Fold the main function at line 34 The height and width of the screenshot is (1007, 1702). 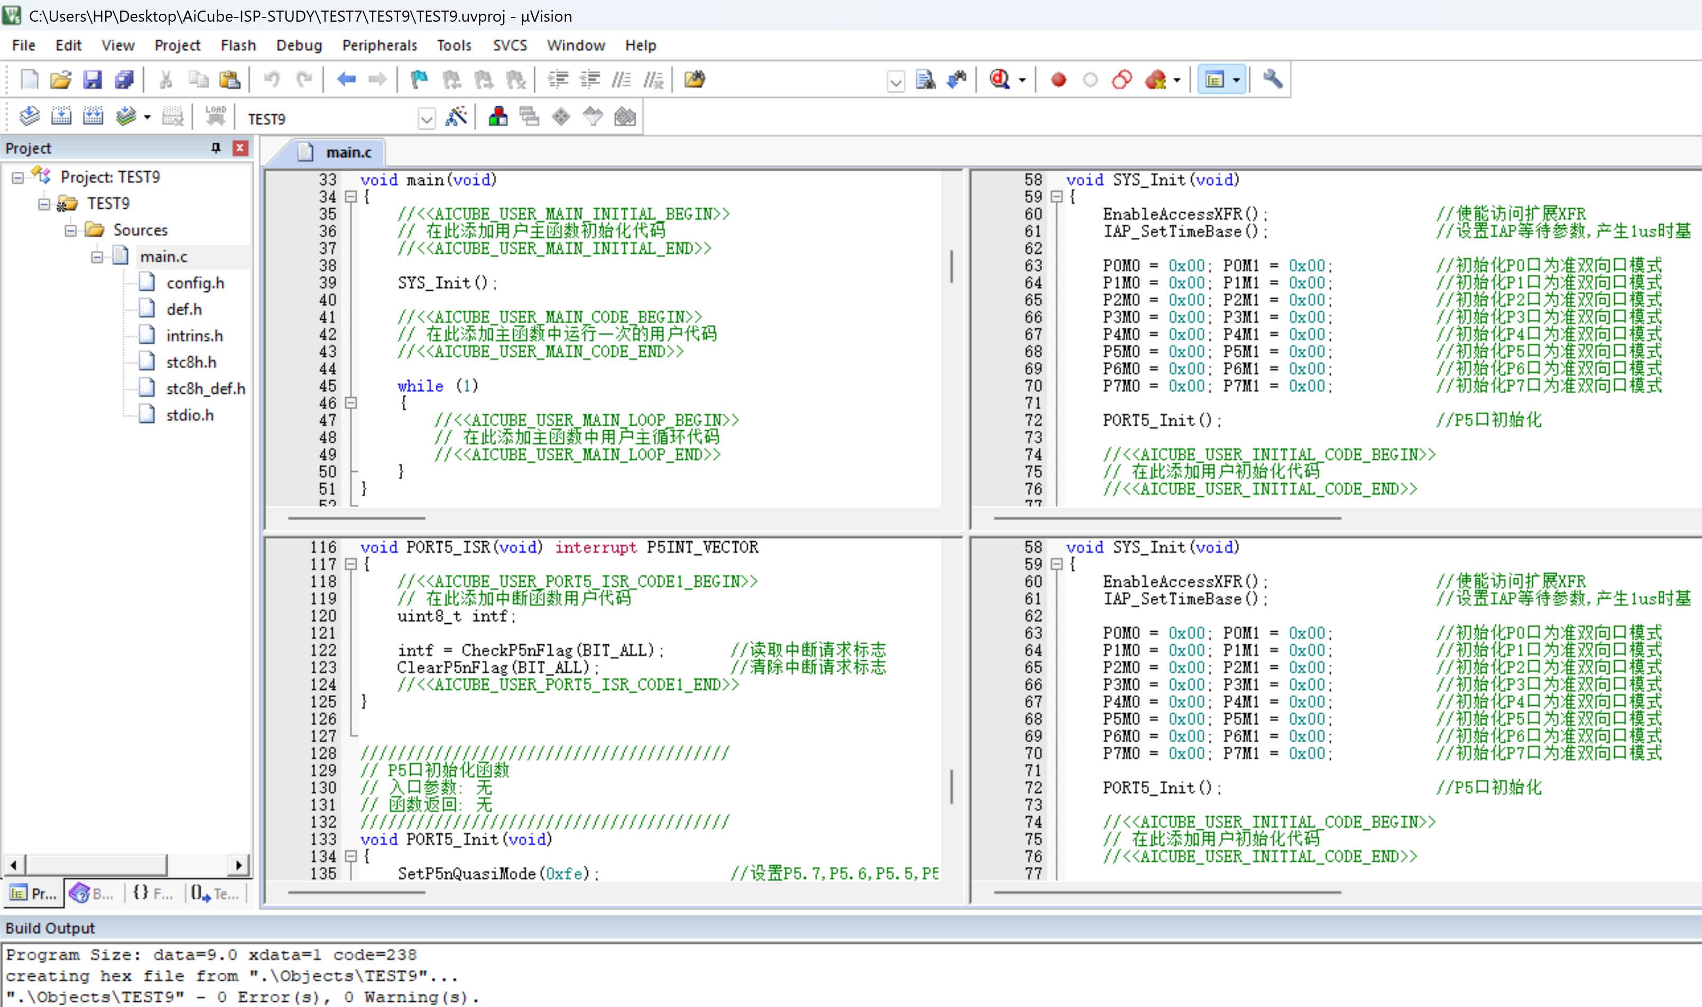351,197
